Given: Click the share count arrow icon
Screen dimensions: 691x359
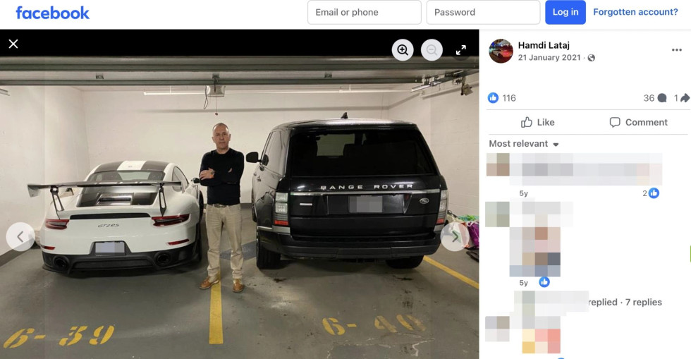Looking at the screenshot, I should (x=685, y=98).
